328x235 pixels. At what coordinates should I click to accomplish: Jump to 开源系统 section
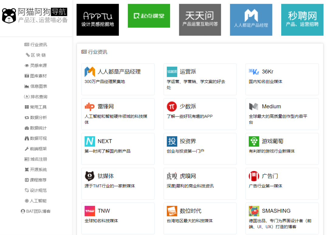click(x=36, y=170)
